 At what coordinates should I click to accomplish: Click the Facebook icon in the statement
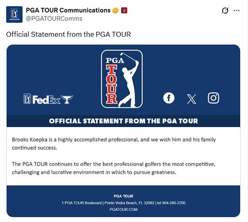click(169, 98)
